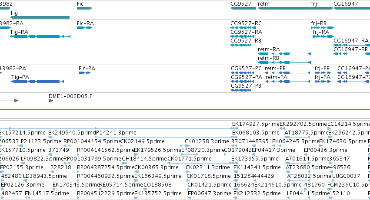Click EST CK02149.5prime
The height and width of the screenshot is (200, 370).
point(143,141)
